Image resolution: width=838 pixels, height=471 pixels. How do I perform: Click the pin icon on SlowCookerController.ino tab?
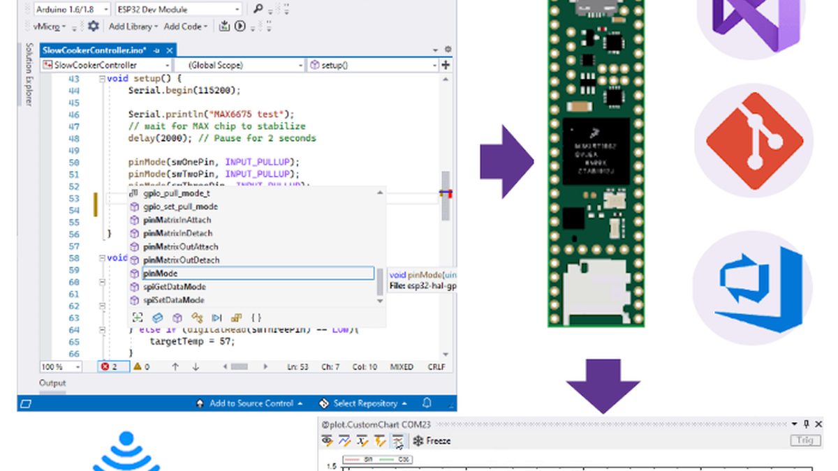(x=157, y=50)
